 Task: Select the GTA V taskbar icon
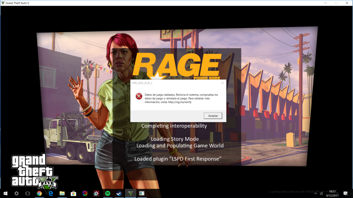coord(130,193)
